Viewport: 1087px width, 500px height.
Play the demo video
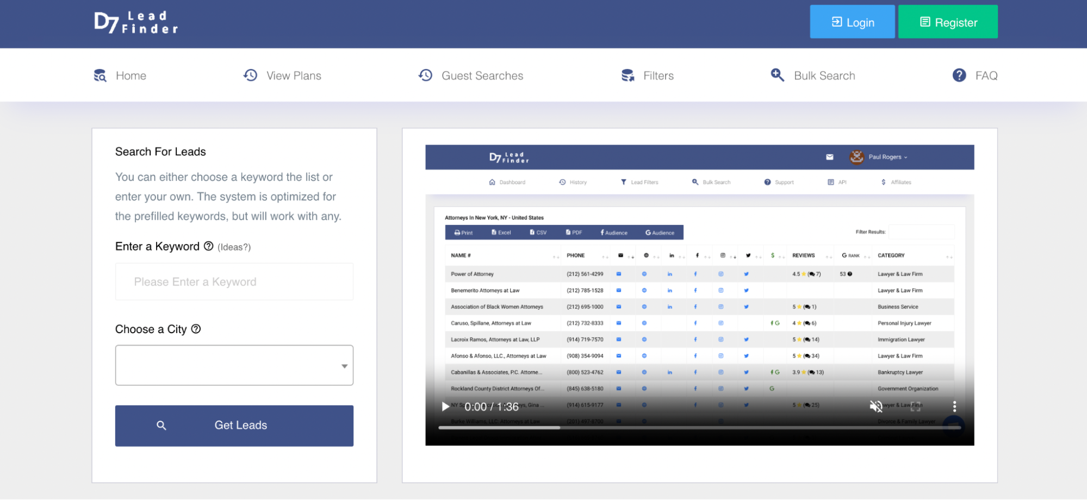445,407
